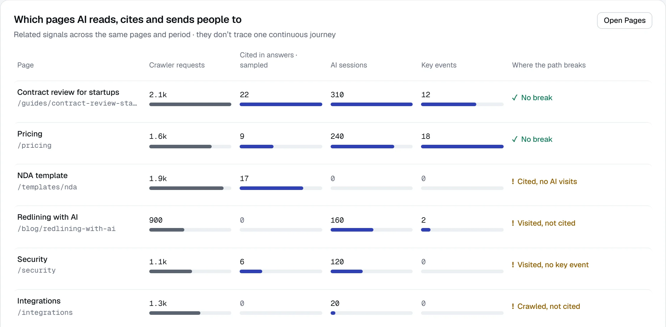The image size is (666, 327).
Task: Click the green checkmark in Pricing row
Action: tap(515, 139)
